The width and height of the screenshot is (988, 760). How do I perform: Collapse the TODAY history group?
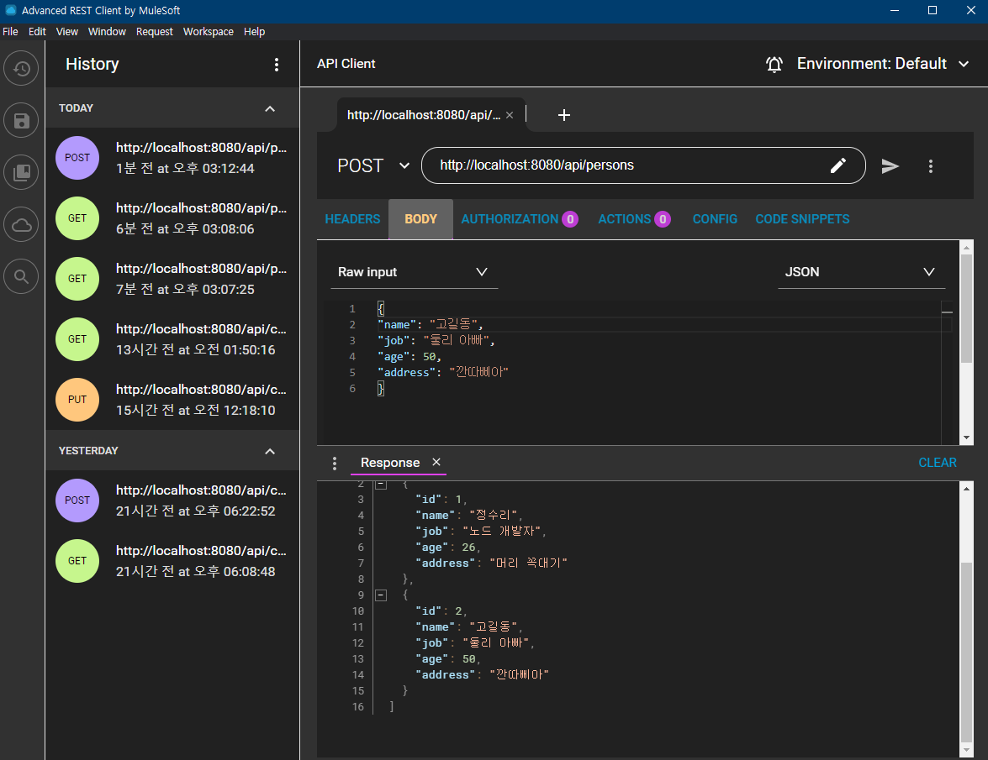tap(270, 108)
